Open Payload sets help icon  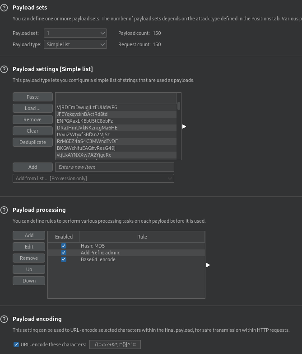point(4,8)
